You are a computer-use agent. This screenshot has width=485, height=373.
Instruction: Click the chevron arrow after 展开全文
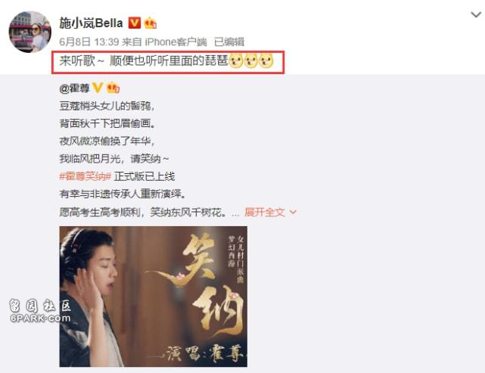coord(293,213)
